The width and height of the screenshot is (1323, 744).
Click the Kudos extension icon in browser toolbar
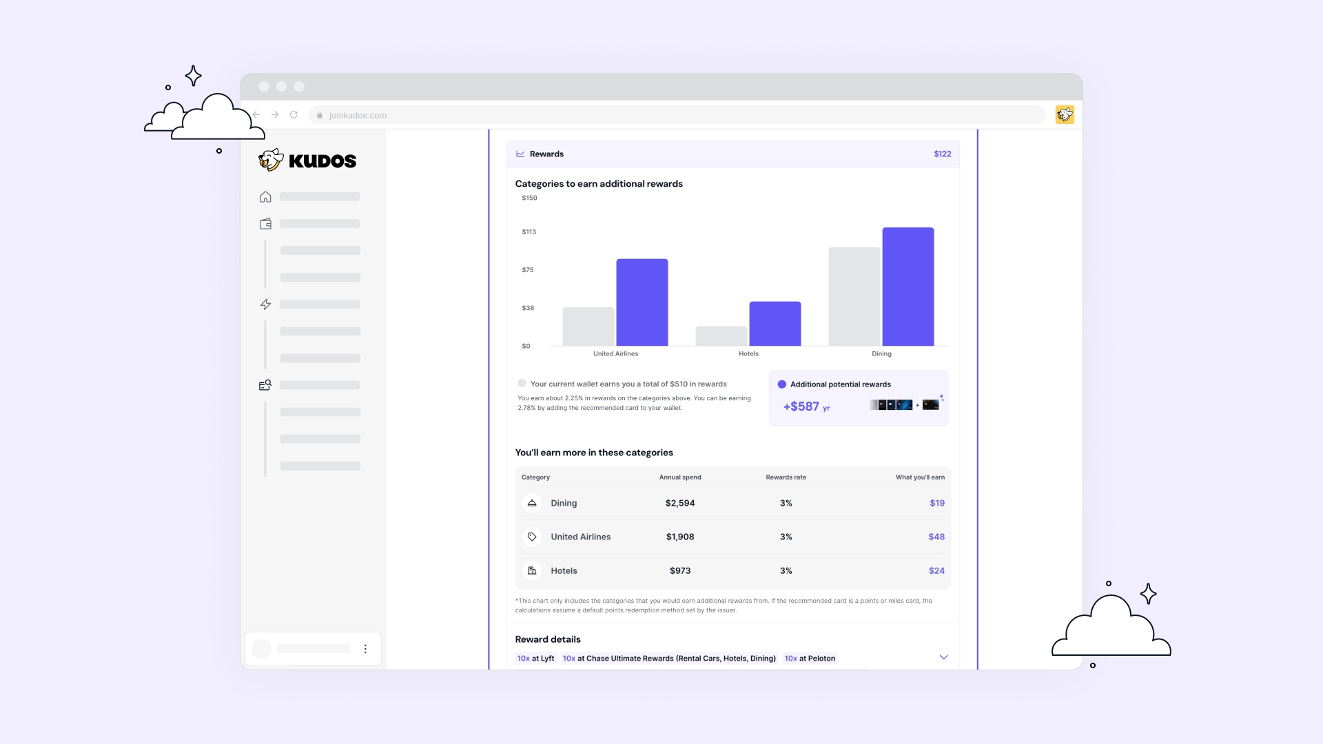[x=1065, y=114]
